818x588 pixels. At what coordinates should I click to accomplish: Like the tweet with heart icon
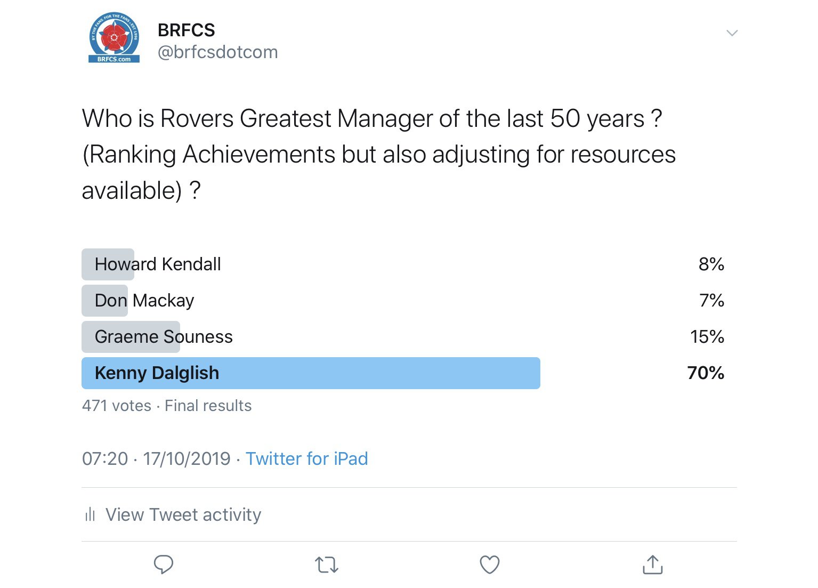click(x=490, y=565)
